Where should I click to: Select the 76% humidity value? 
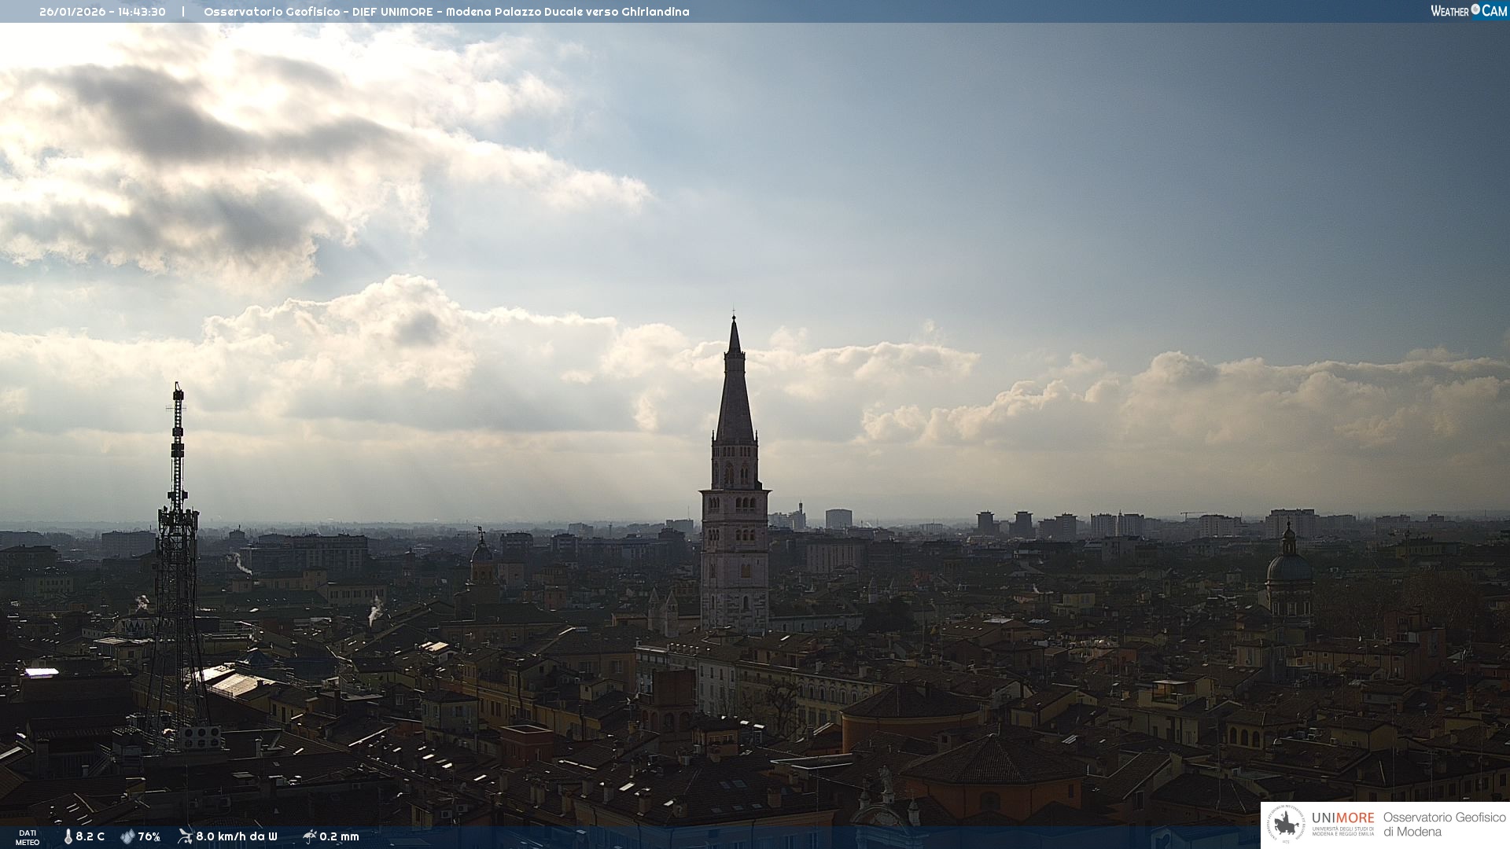click(x=149, y=836)
